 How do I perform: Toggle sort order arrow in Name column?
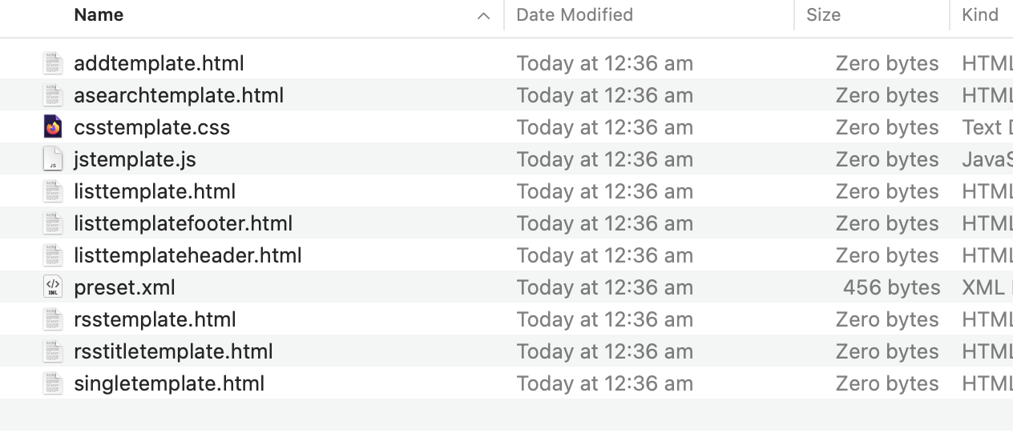point(483,15)
